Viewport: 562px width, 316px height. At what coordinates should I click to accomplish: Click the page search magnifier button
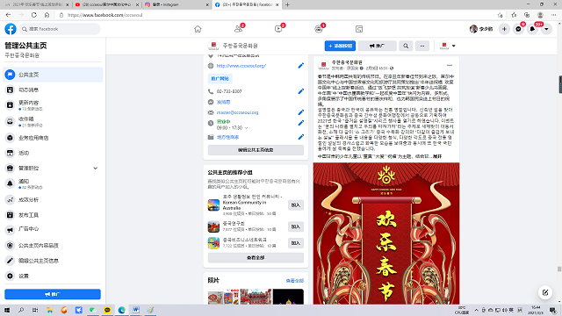tap(406, 46)
